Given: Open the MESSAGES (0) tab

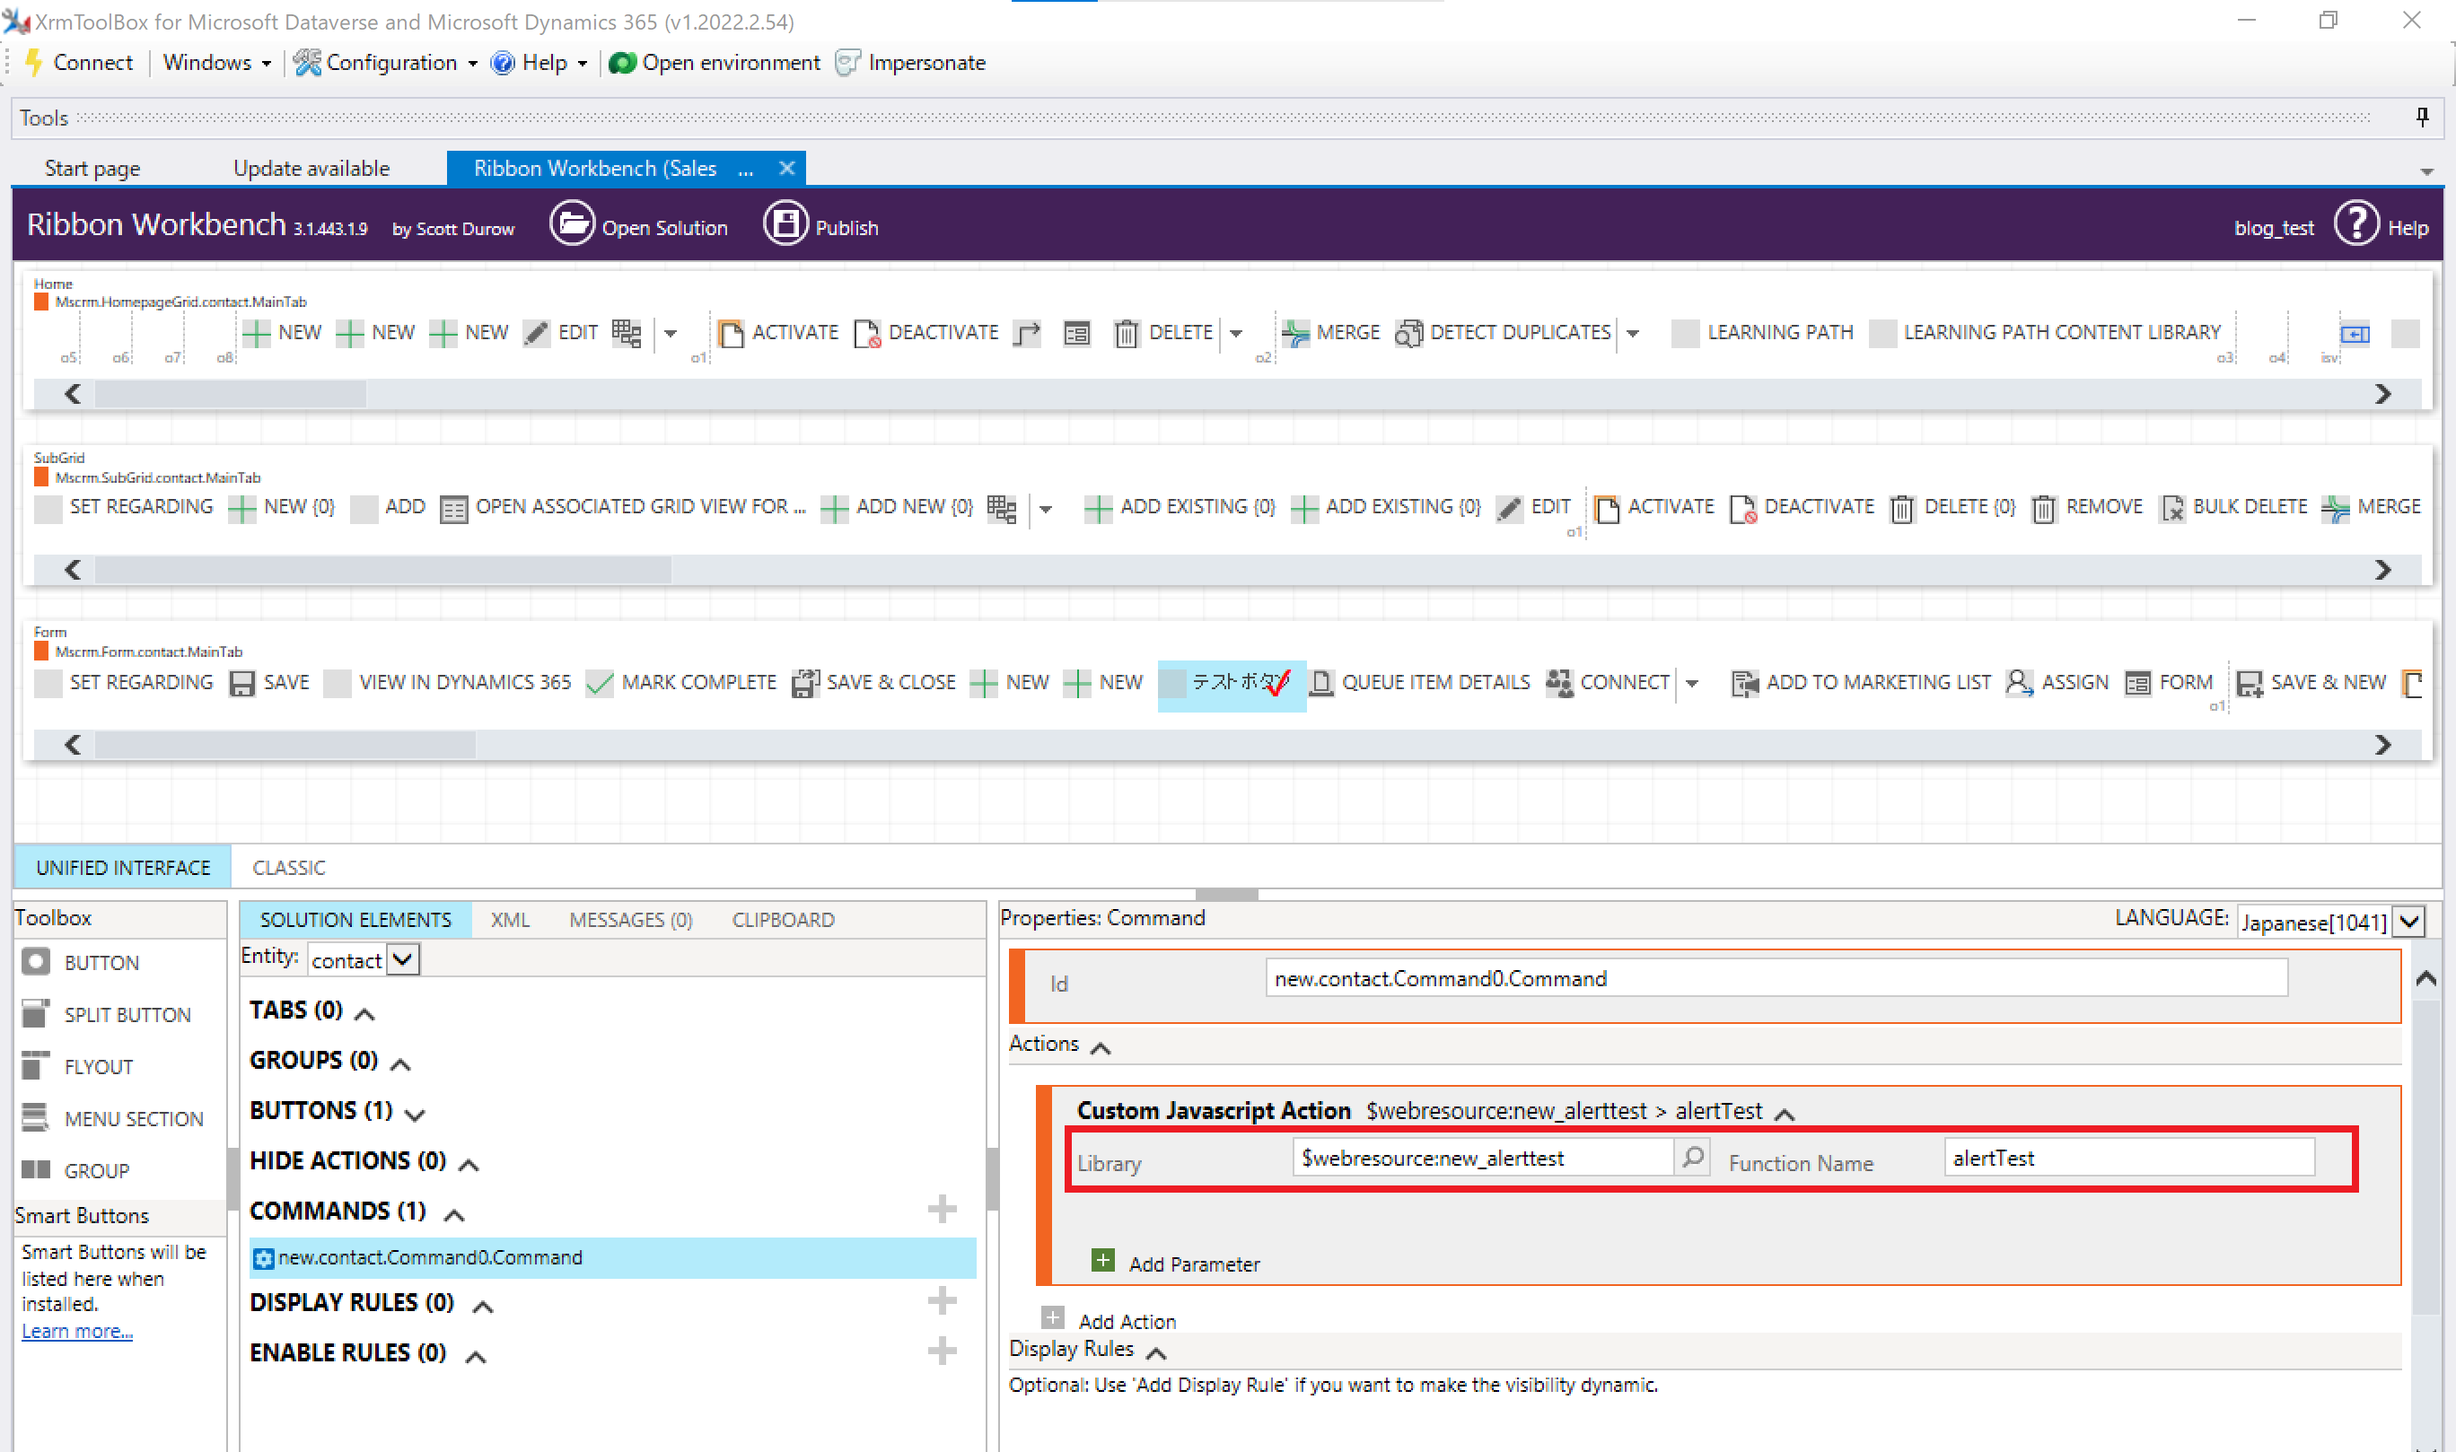Looking at the screenshot, I should [x=631, y=919].
